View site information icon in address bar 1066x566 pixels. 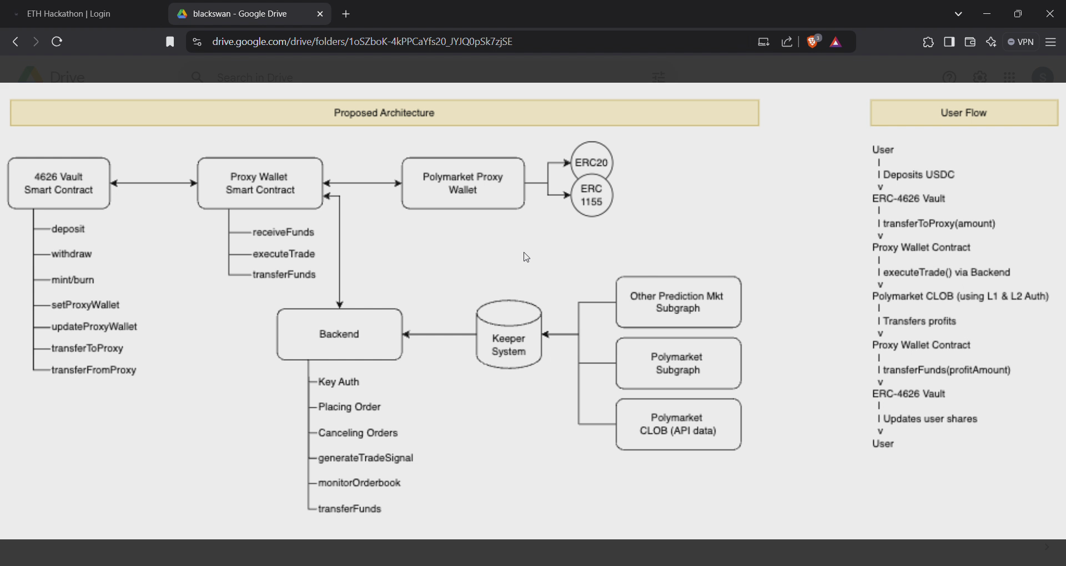pos(197,42)
